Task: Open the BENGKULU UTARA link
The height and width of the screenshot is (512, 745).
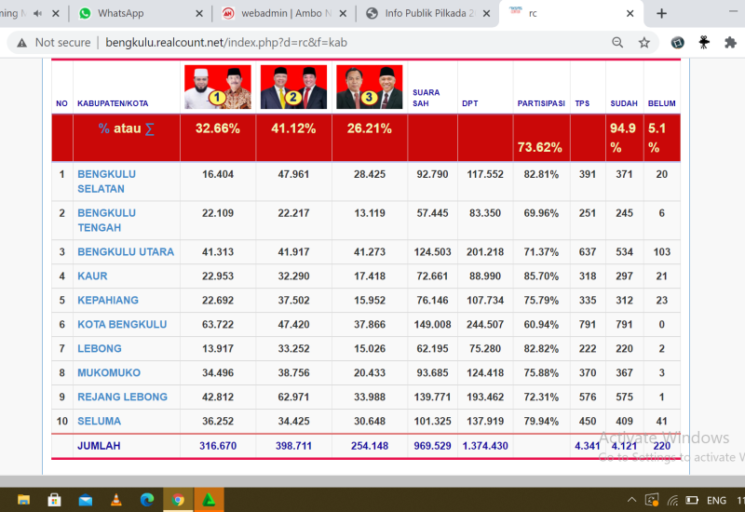Action: (x=126, y=251)
